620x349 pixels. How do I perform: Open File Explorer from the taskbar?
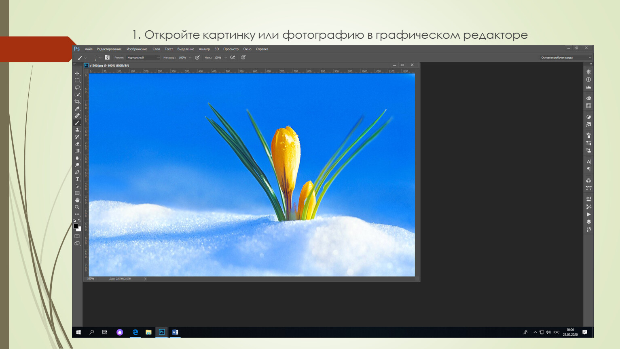[x=148, y=332]
